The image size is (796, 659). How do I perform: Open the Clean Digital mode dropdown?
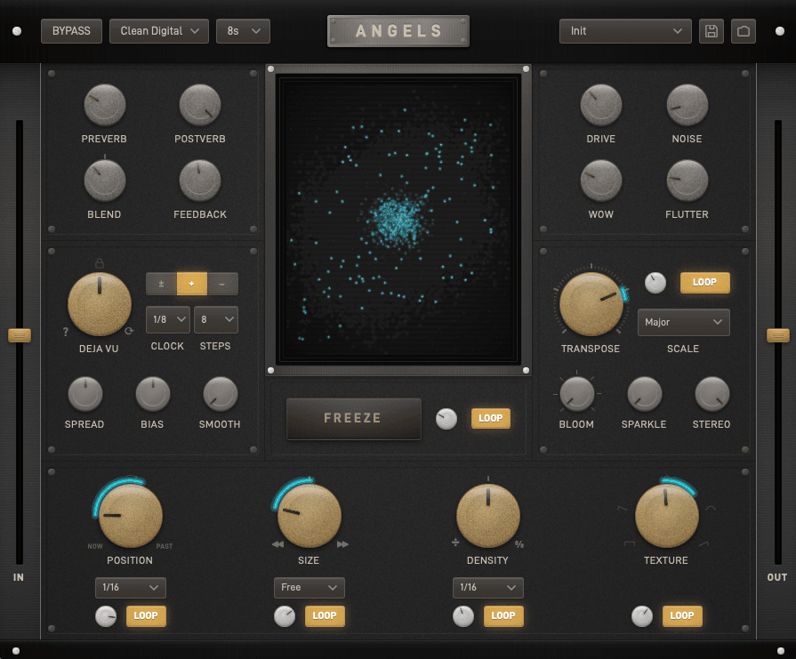pyautogui.click(x=159, y=31)
